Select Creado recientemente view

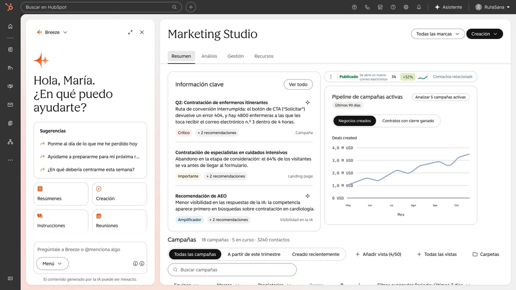316,254
